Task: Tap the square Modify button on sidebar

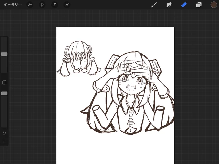Action: click(4, 82)
